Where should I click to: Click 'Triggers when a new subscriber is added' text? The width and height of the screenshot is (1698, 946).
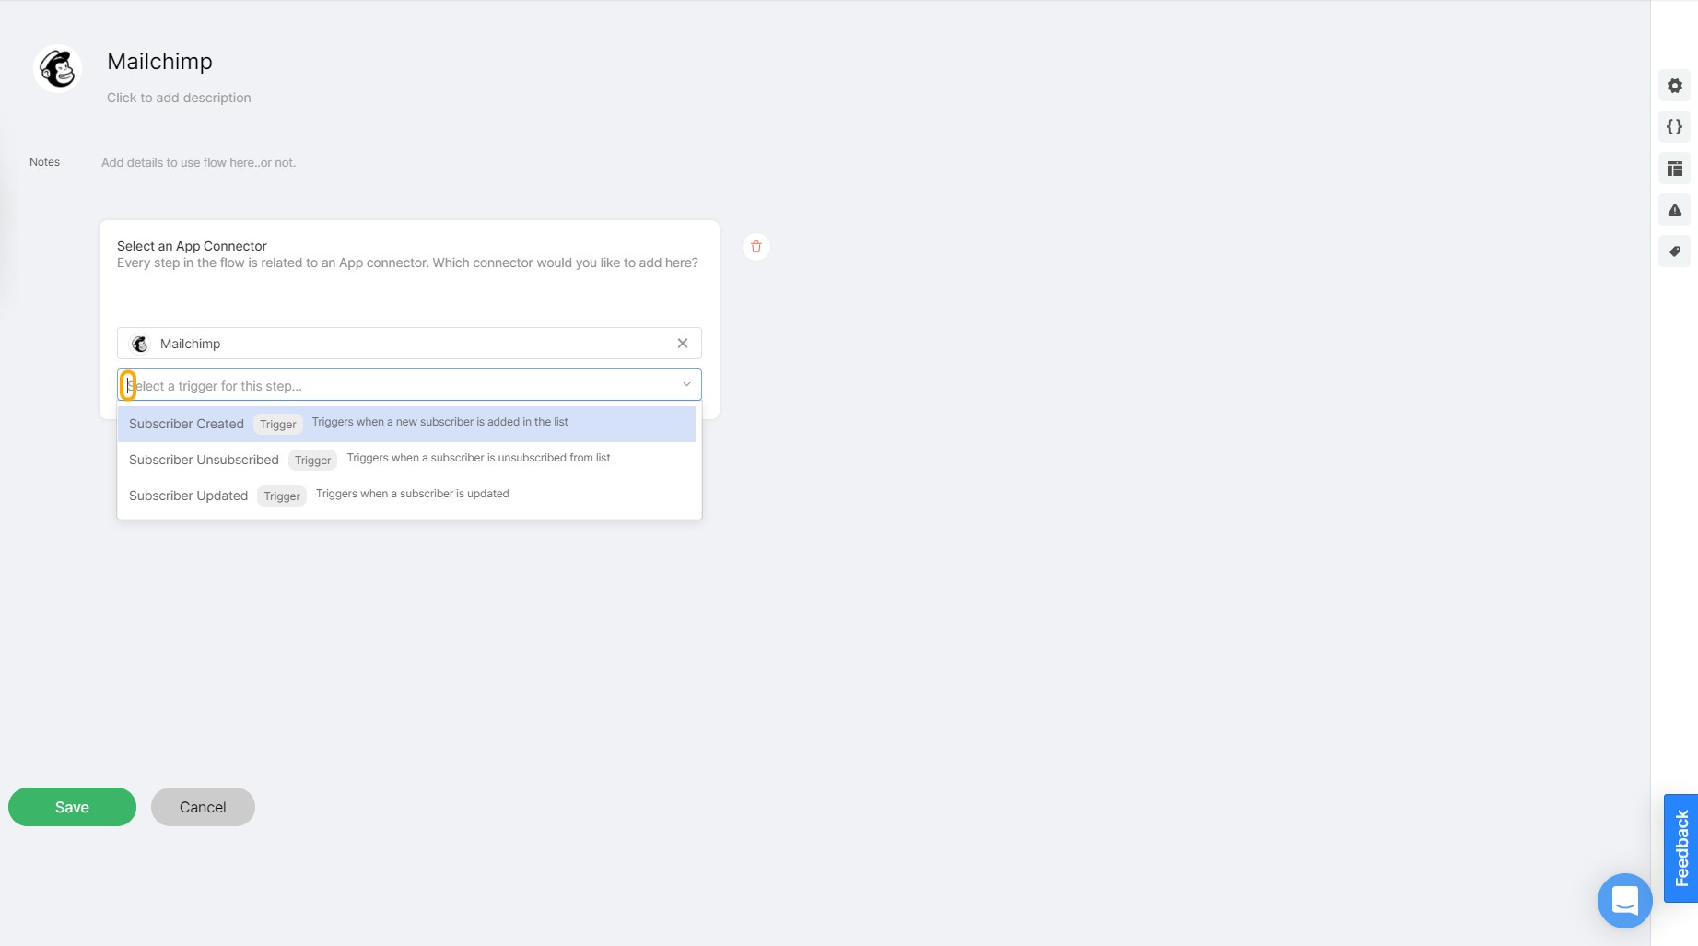click(x=439, y=422)
